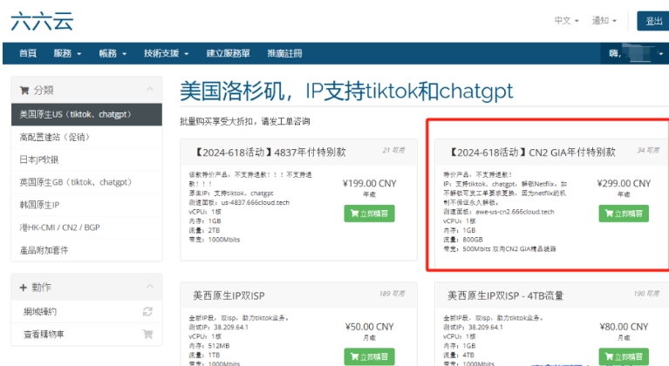Click 美西原生IP双ISP card title
The height and width of the screenshot is (366, 669).
click(x=229, y=295)
